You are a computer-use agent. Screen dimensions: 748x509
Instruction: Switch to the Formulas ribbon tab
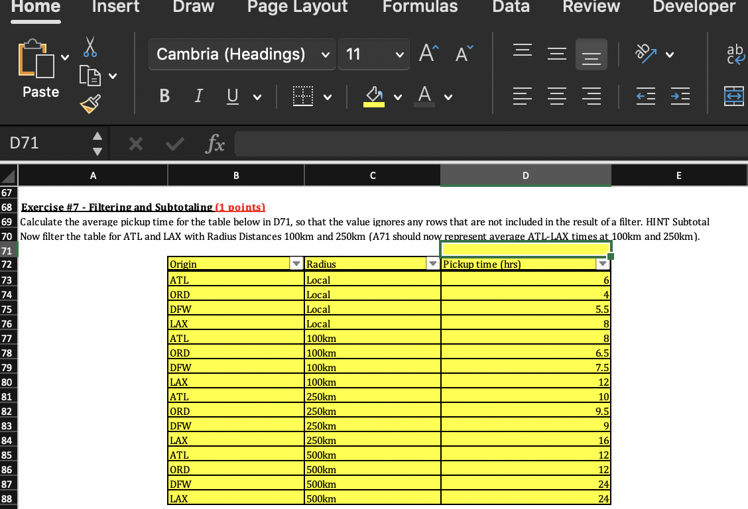pos(420,7)
